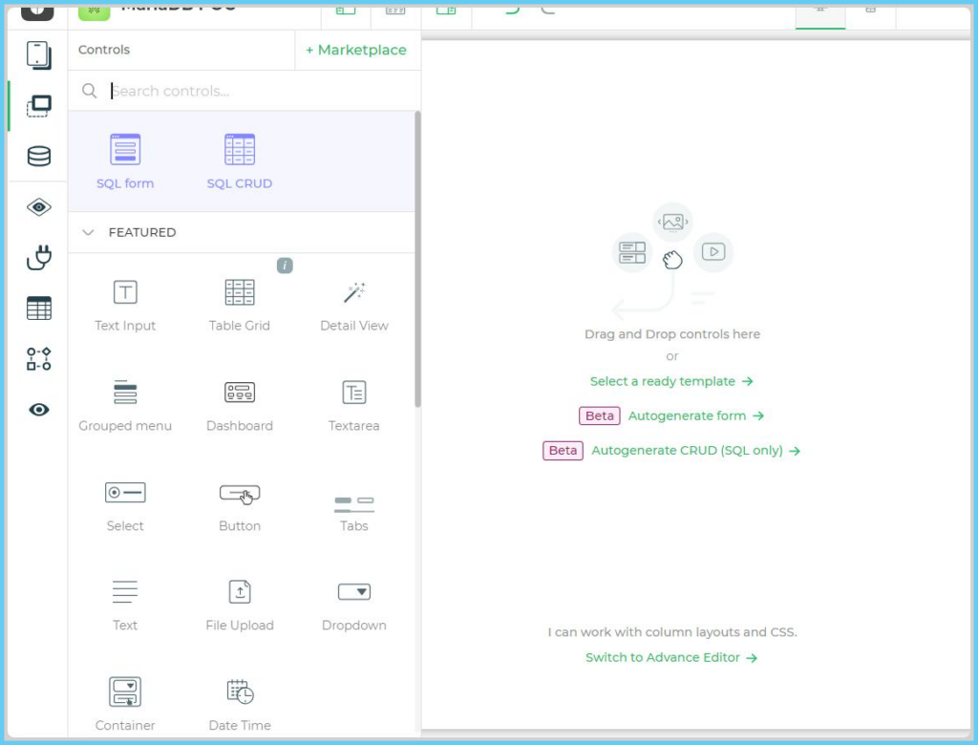Click the automation flow sidebar icon

(38, 358)
